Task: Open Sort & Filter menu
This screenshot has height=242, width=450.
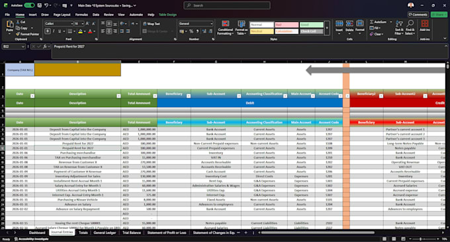Action: (399, 28)
